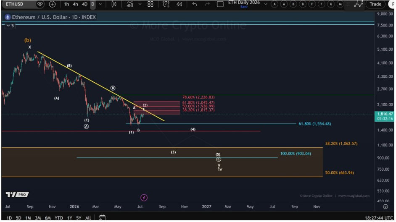Set date range to 3M
The image size is (396, 222).
38,218
